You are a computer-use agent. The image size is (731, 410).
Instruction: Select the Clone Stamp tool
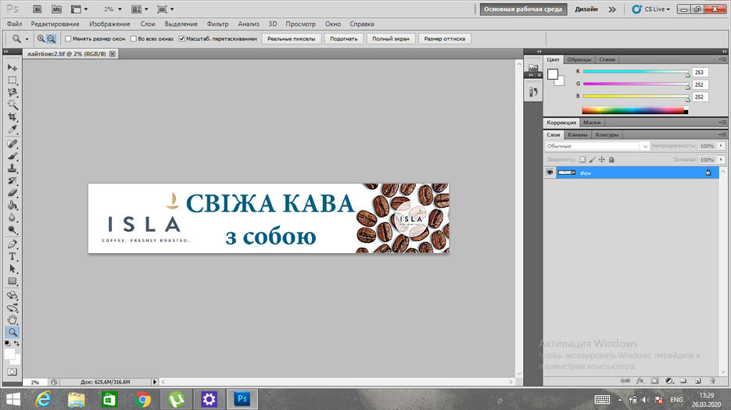[13, 168]
